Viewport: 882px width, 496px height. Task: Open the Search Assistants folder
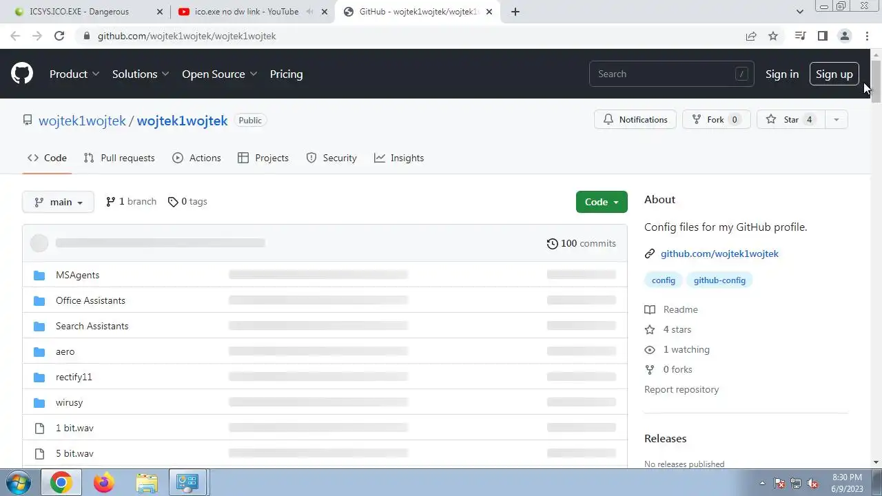[92, 326]
